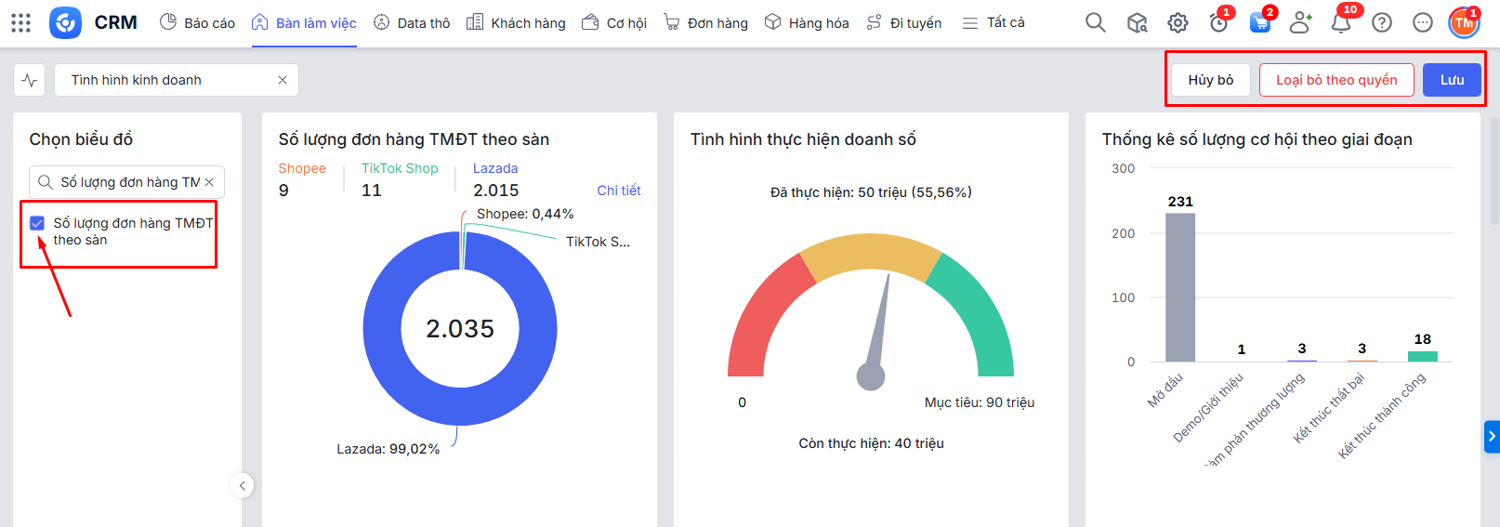This screenshot has width=1500, height=527.
Task: Click the Tình hình kinh doanh name field
Action: (167, 80)
